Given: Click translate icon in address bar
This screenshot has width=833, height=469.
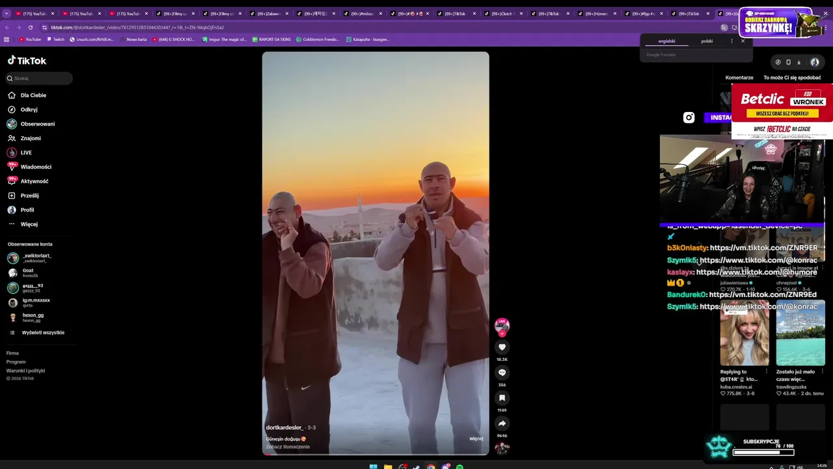Looking at the screenshot, I should (x=724, y=27).
